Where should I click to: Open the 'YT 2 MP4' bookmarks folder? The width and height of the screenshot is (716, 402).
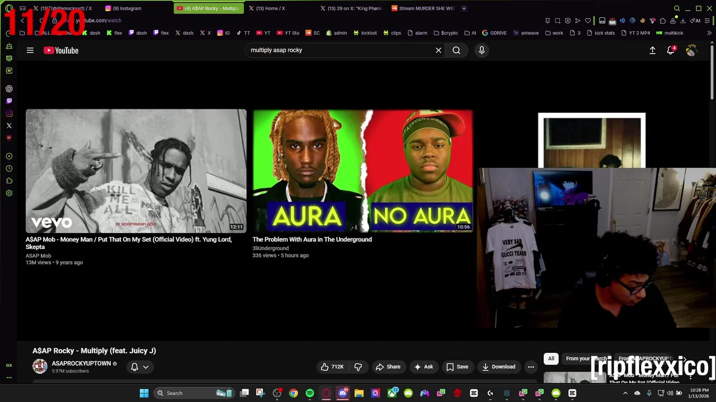pos(635,33)
